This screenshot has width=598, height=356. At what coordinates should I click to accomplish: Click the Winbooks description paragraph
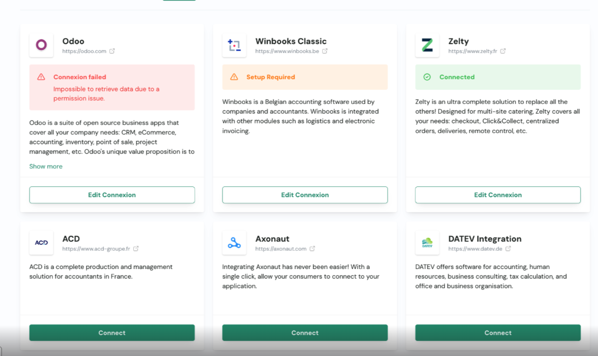301,116
